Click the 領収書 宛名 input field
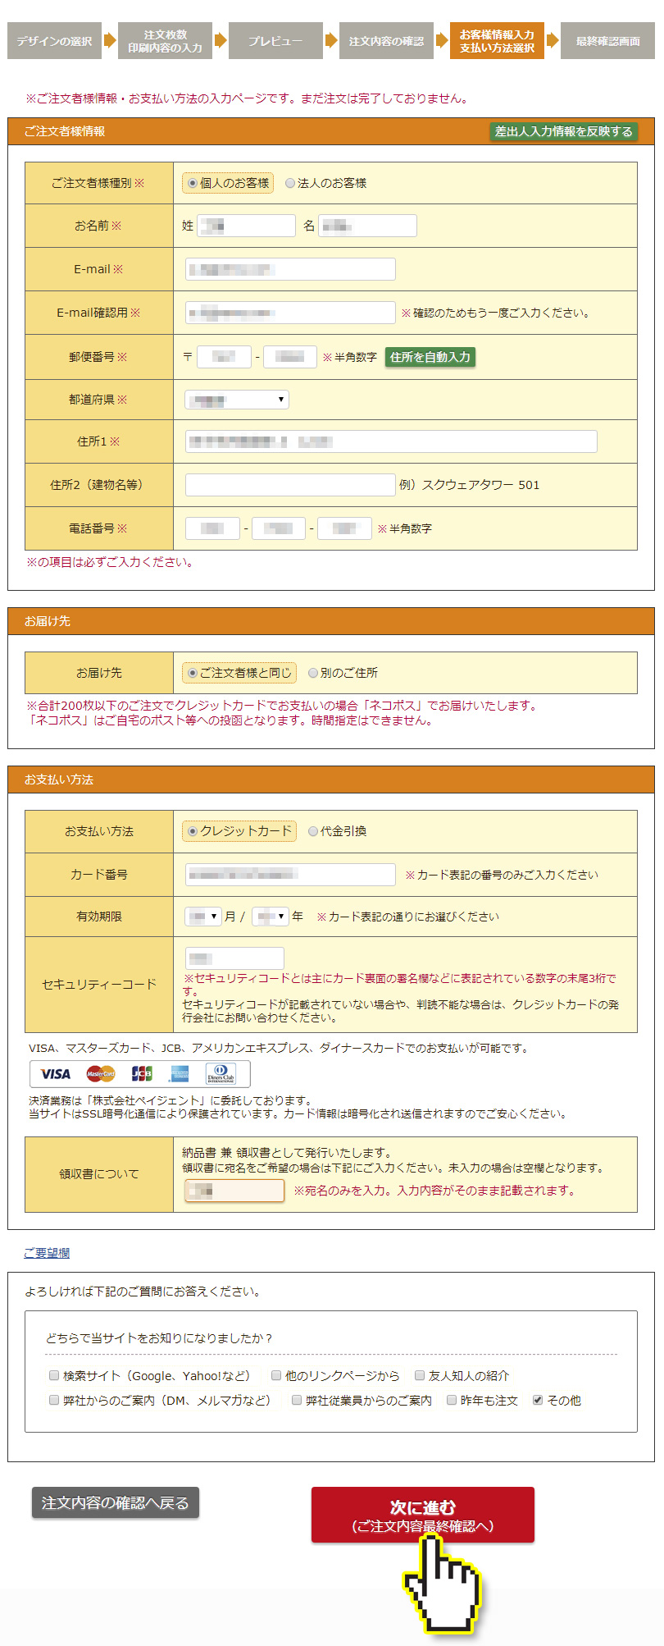This screenshot has width=664, height=1646. click(x=234, y=1191)
